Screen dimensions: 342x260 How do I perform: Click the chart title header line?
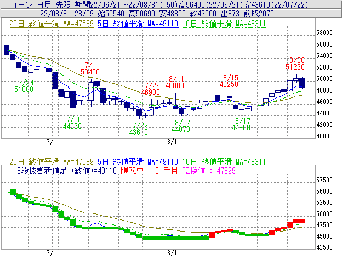pyautogui.click(x=159, y=4)
